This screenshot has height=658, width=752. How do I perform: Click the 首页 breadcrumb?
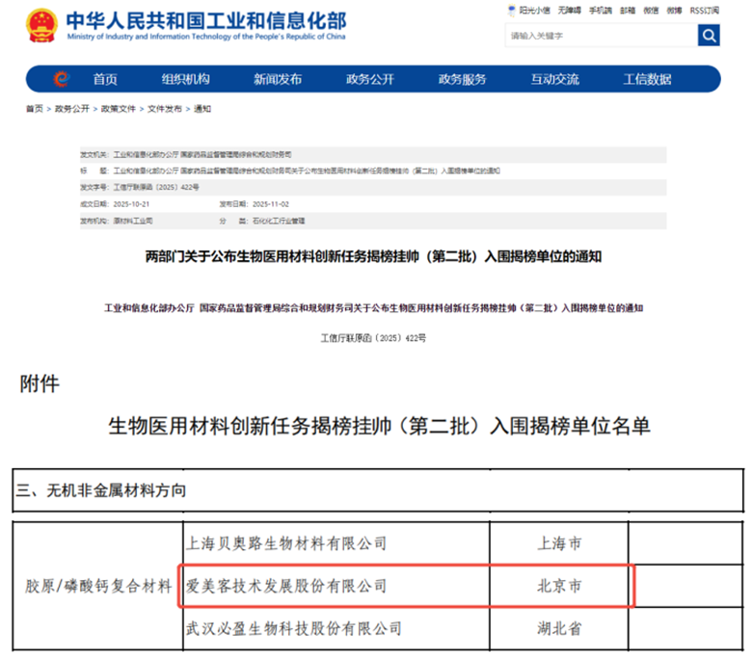tap(34, 109)
